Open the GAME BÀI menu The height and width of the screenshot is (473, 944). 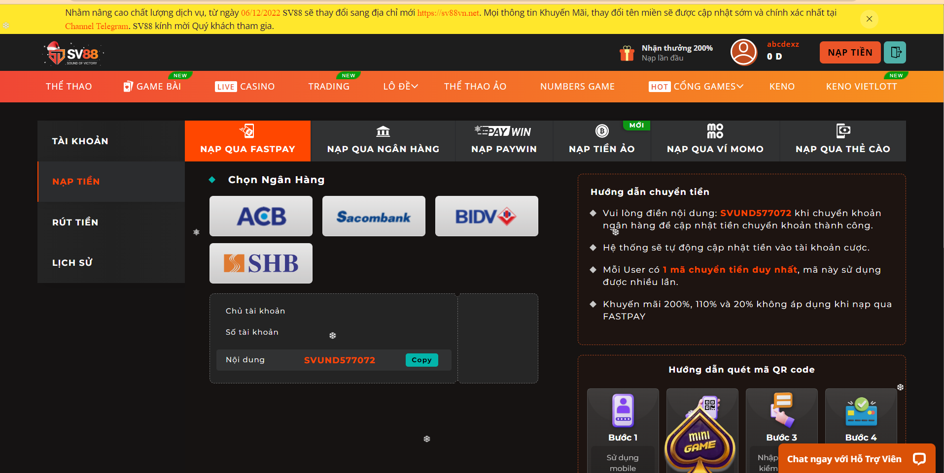[152, 87]
